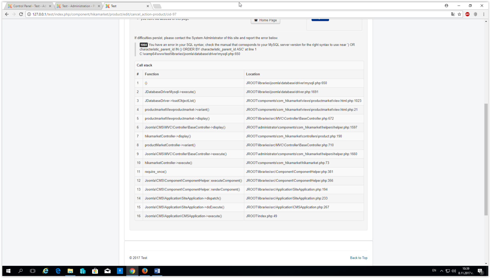
Task: Reload the current page
Action: point(21,14)
